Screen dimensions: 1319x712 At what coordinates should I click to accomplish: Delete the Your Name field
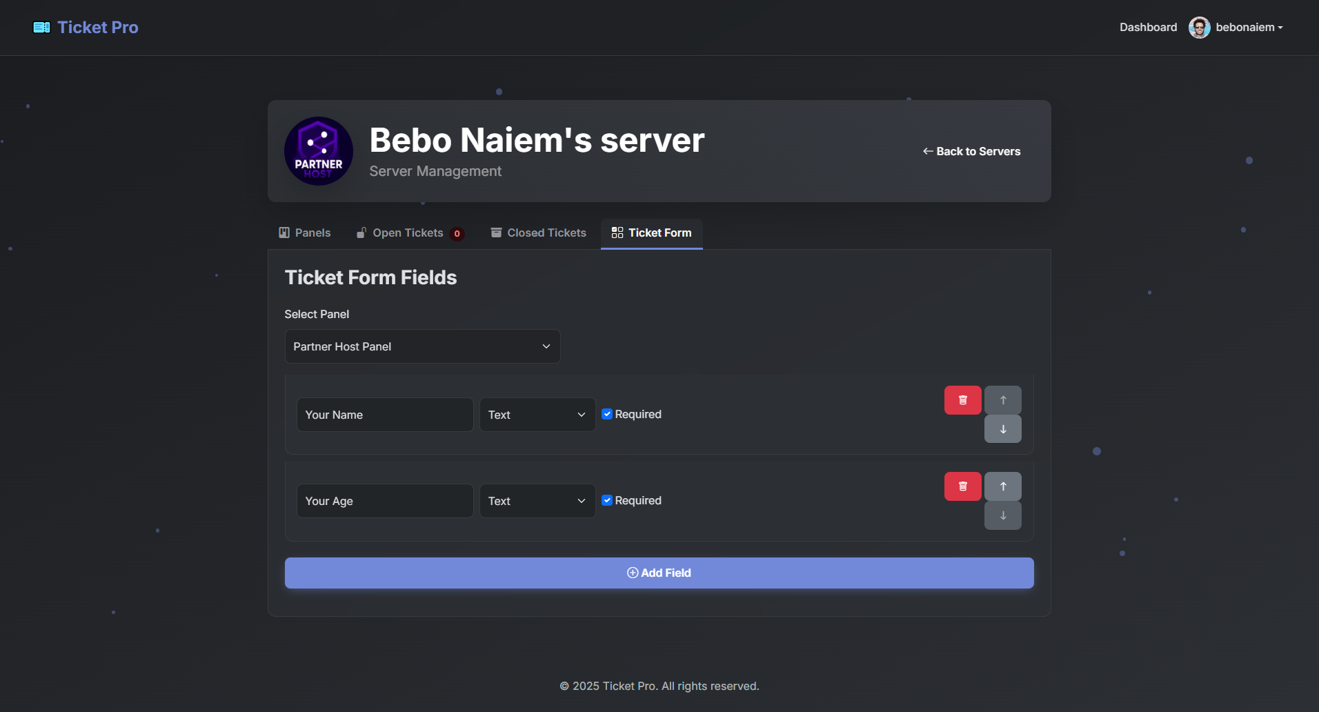[962, 400]
